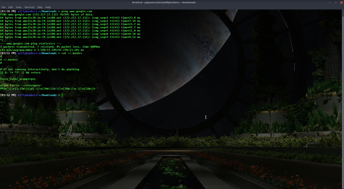Open the Terminal menu

[29, 7]
